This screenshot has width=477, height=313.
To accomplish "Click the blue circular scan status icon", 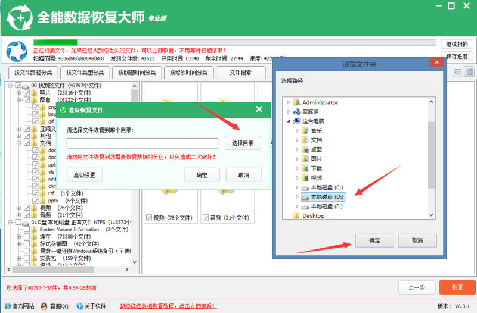I will (x=17, y=51).
